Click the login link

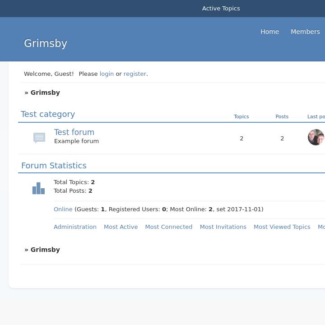point(107,74)
